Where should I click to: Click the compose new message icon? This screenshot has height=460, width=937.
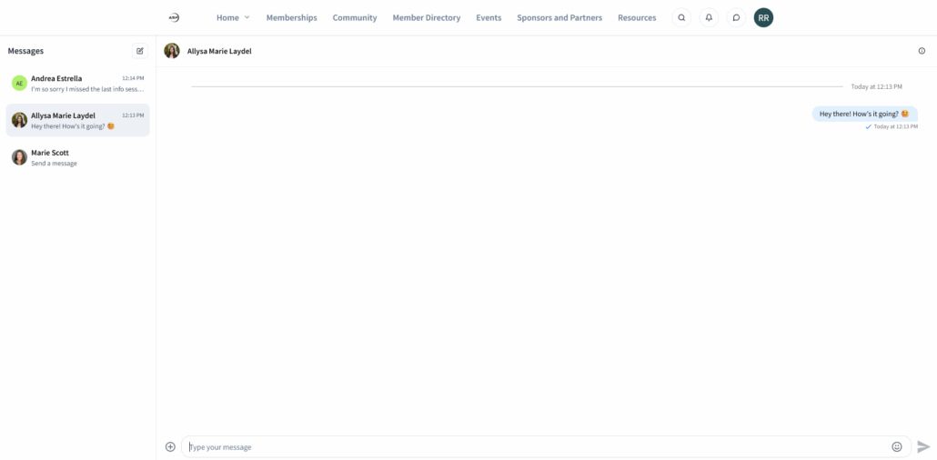pyautogui.click(x=139, y=51)
